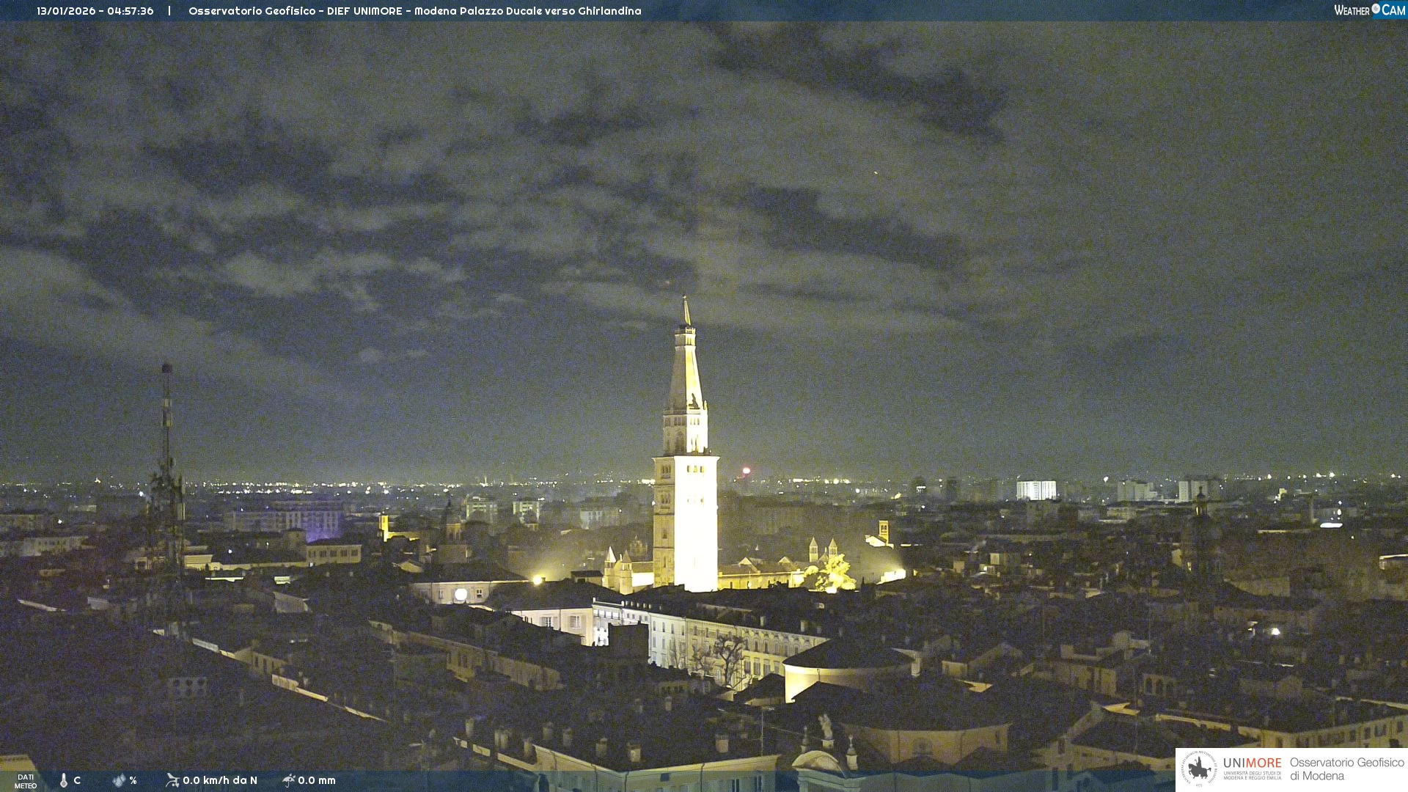The height and width of the screenshot is (792, 1408).
Task: Click the UNIMORE logo text
Action: [1252, 763]
